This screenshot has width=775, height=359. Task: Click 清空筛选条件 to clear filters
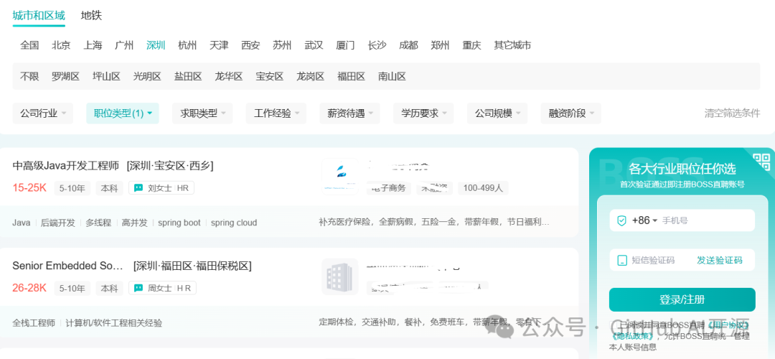733,113
